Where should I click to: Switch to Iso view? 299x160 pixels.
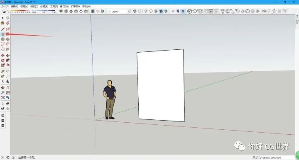[x=61, y=12]
